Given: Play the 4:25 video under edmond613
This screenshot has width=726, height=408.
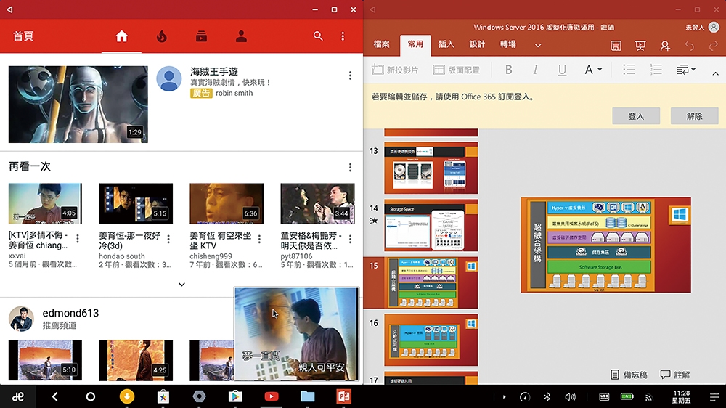Looking at the screenshot, I should point(136,360).
